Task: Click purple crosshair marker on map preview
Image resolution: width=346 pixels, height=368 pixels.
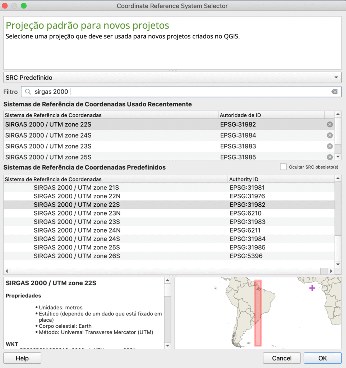Action: (x=312, y=288)
